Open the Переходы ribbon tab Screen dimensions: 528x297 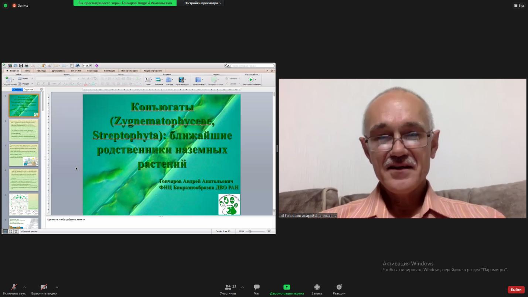click(x=92, y=71)
